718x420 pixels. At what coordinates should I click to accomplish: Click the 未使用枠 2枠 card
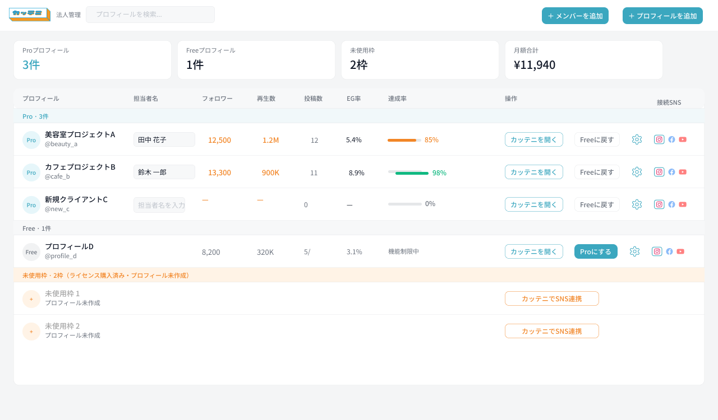[420, 60]
